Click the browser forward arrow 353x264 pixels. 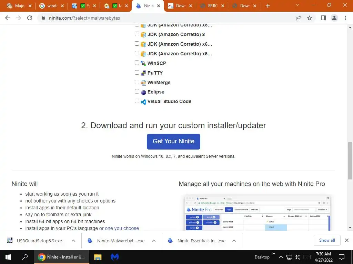tap(19, 18)
